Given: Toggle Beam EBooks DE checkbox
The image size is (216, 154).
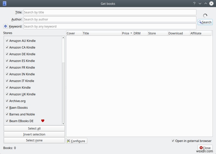Looking at the screenshot, I should pos(7,121).
